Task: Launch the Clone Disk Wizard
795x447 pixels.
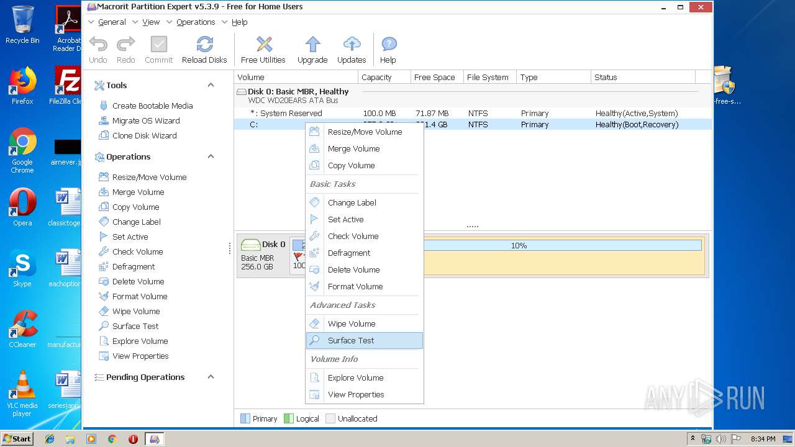Action: click(138, 135)
